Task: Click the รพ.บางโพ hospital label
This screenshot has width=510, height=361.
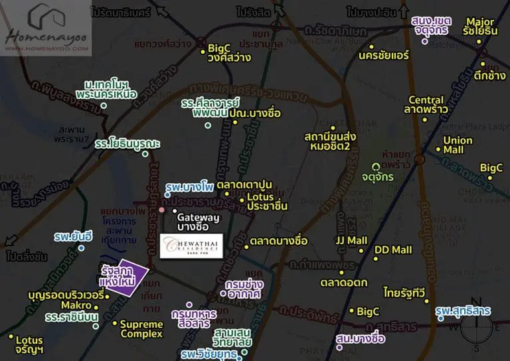Action: pyautogui.click(x=190, y=187)
